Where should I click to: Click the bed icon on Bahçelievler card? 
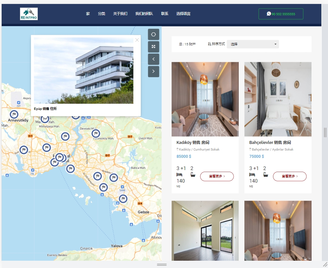[252, 175]
